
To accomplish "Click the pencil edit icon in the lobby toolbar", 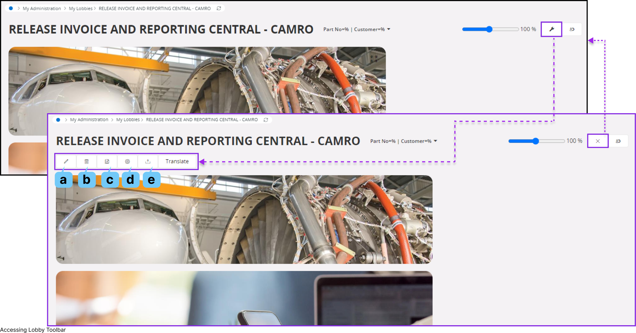I will click(66, 161).
